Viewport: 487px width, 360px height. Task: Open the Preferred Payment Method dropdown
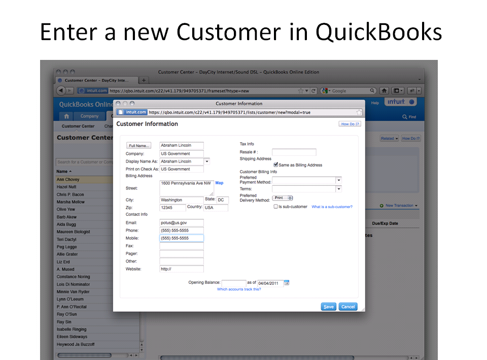(x=338, y=180)
